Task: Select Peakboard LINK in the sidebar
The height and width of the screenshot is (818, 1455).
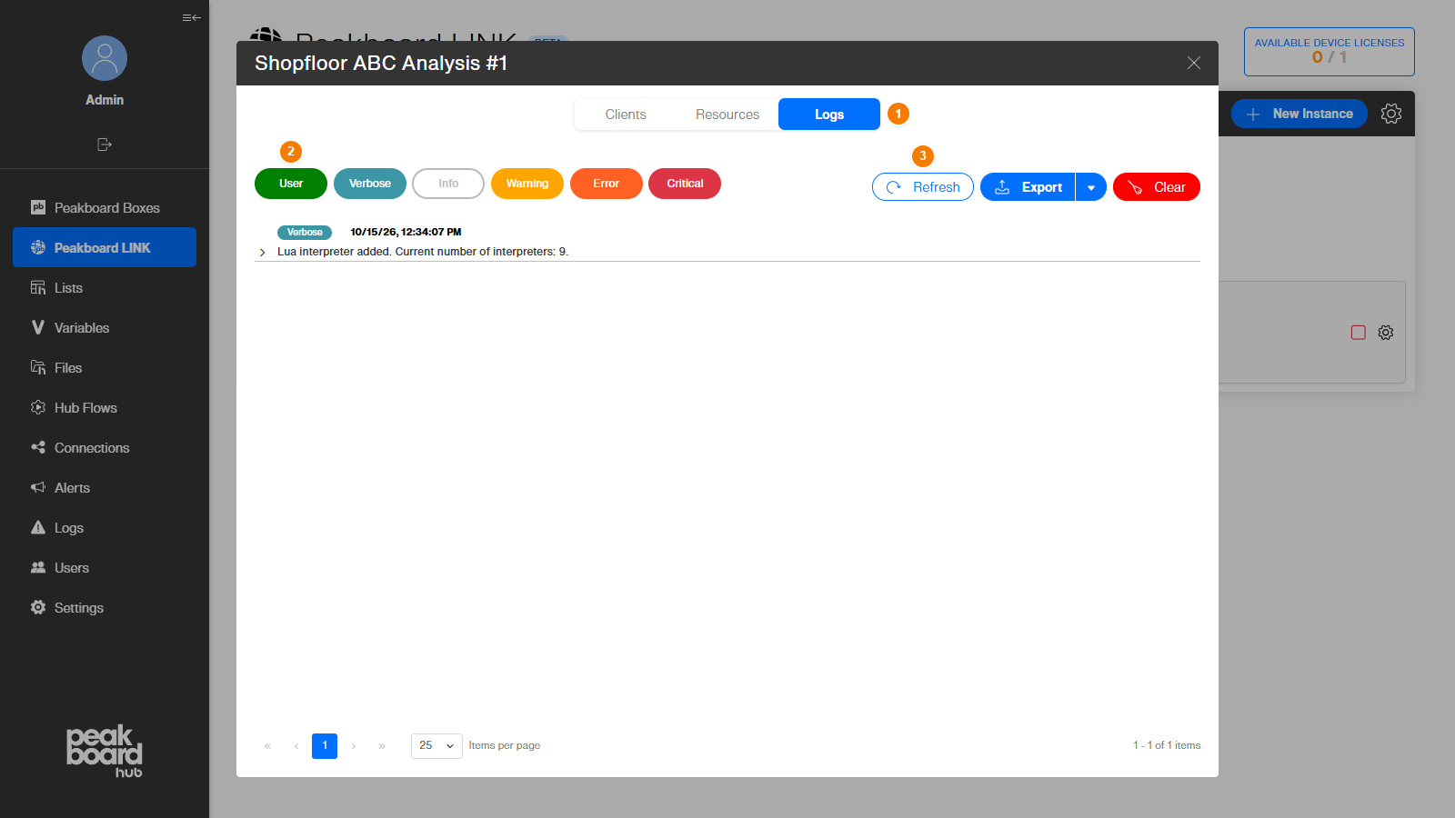Action: point(105,247)
